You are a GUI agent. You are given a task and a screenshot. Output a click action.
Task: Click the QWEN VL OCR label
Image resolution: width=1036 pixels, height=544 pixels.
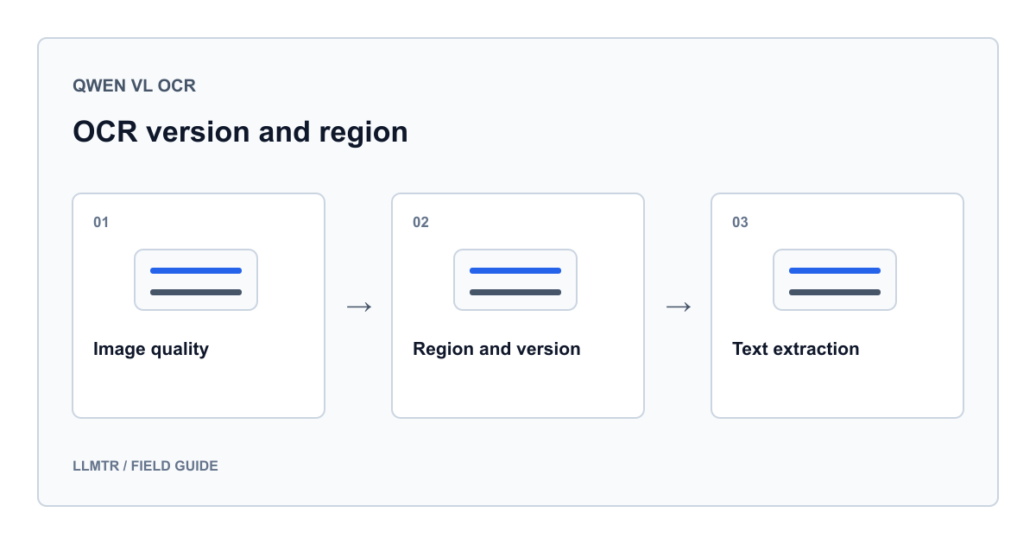(x=134, y=86)
